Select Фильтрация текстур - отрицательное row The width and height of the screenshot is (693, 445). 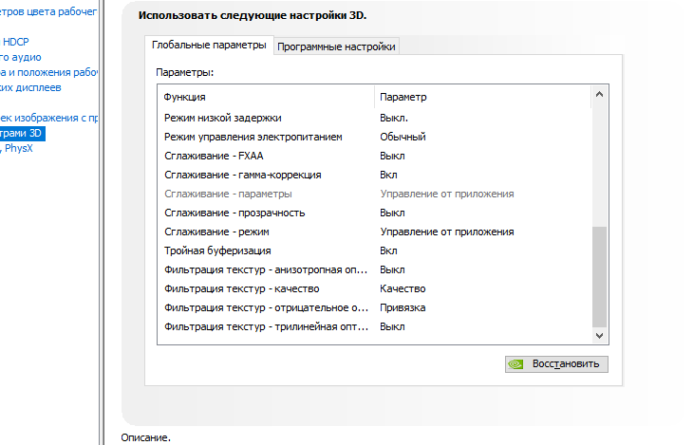[374, 308]
